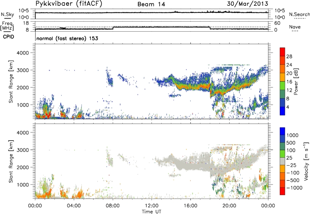The width and height of the screenshot is (310, 214).
Task: Click the 18 tick on the frequency axis
Action: (26, 23)
